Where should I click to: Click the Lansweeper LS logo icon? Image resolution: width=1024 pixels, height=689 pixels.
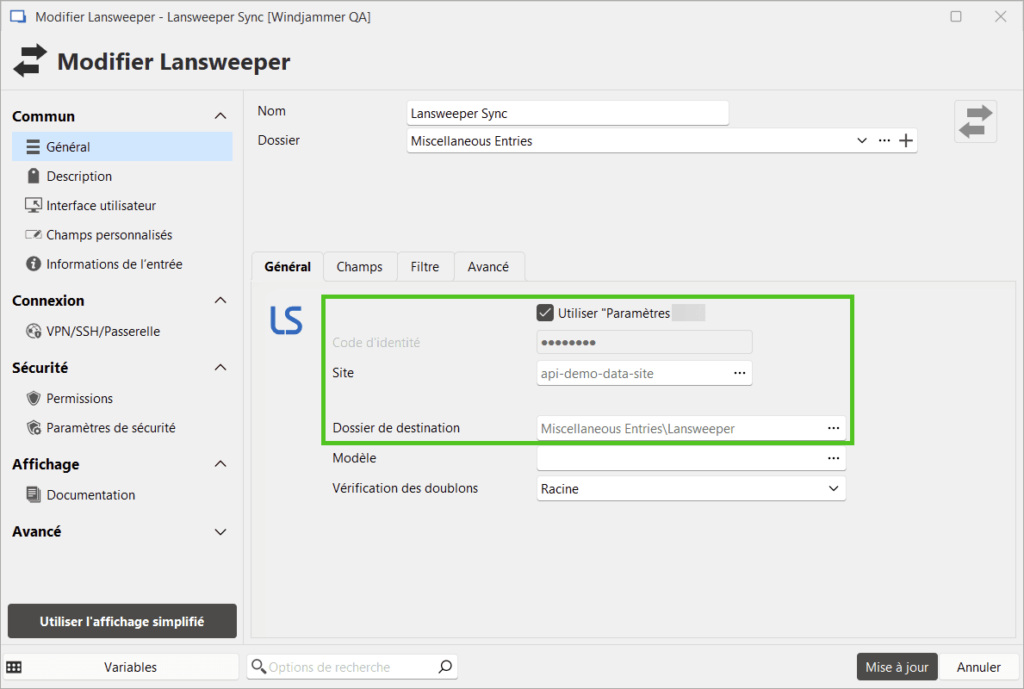(x=286, y=320)
